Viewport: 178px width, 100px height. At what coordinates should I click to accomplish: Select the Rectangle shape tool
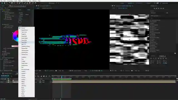[x=17, y=3]
